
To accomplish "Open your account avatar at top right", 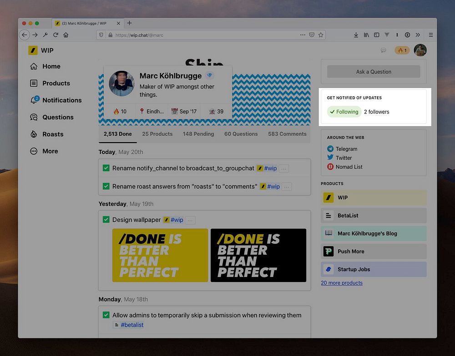I will click(420, 50).
